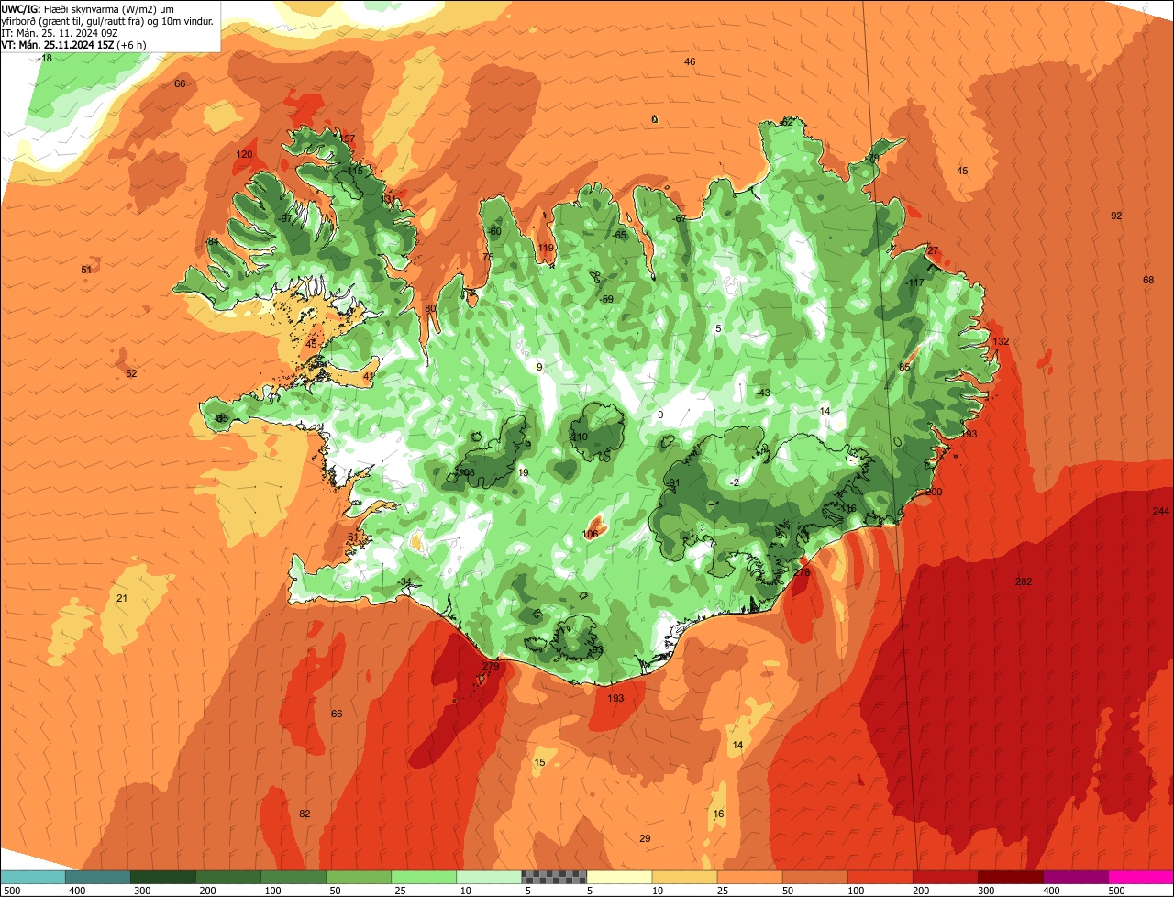Click the value 119 in the northern fjord
1174x897 pixels.
546,249
